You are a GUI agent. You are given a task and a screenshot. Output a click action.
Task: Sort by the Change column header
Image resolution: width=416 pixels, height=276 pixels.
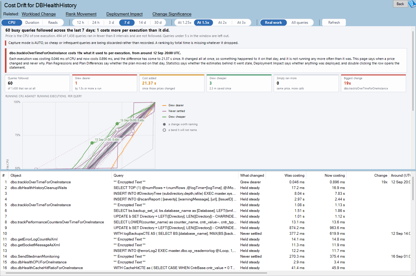[x=368, y=175]
